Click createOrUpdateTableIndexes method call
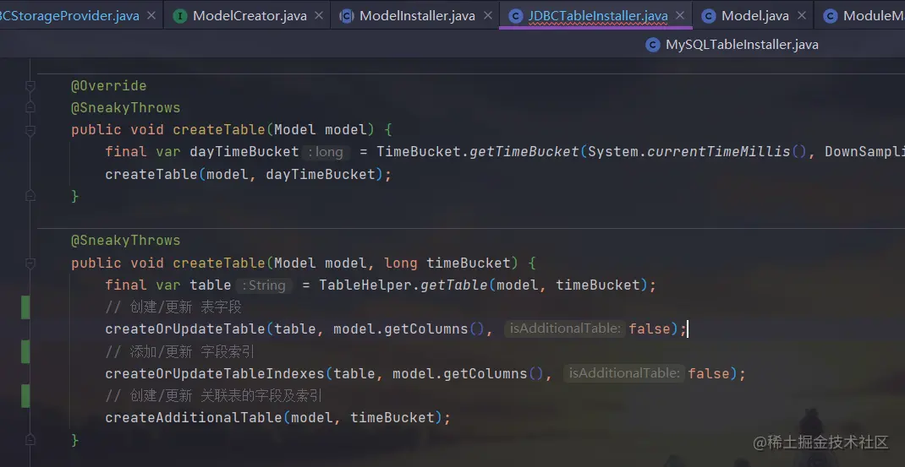This screenshot has height=467, width=905. click(215, 373)
